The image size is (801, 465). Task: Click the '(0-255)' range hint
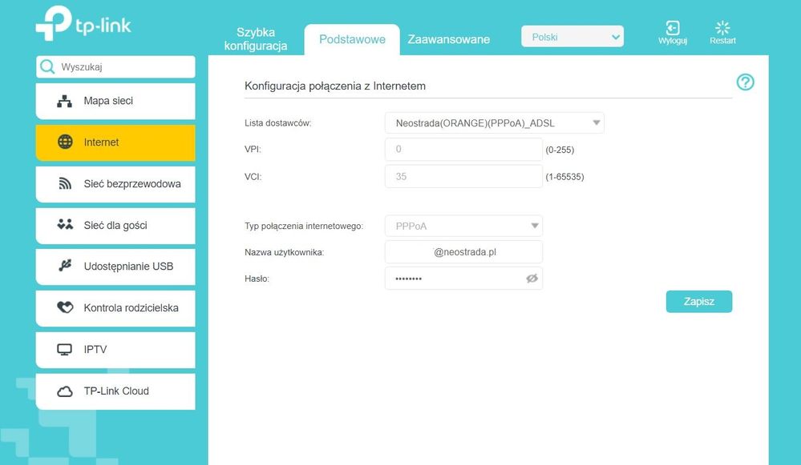coord(560,150)
